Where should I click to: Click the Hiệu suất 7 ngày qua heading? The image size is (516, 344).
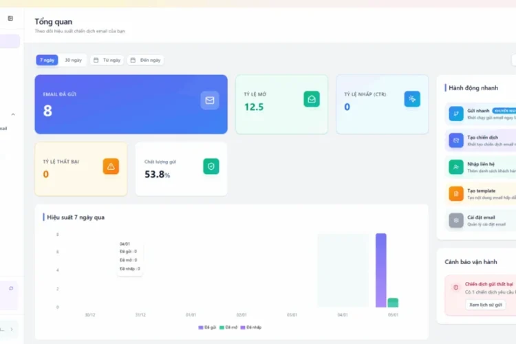(76, 217)
